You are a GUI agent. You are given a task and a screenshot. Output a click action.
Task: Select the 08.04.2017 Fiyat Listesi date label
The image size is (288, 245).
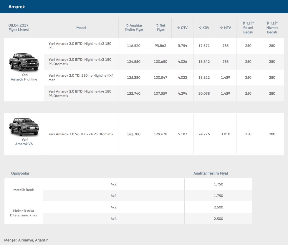pos(19,28)
